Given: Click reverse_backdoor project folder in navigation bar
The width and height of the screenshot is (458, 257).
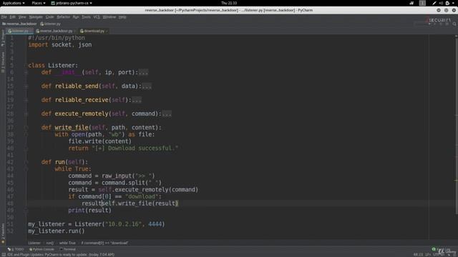Looking at the screenshot, I should (20, 24).
